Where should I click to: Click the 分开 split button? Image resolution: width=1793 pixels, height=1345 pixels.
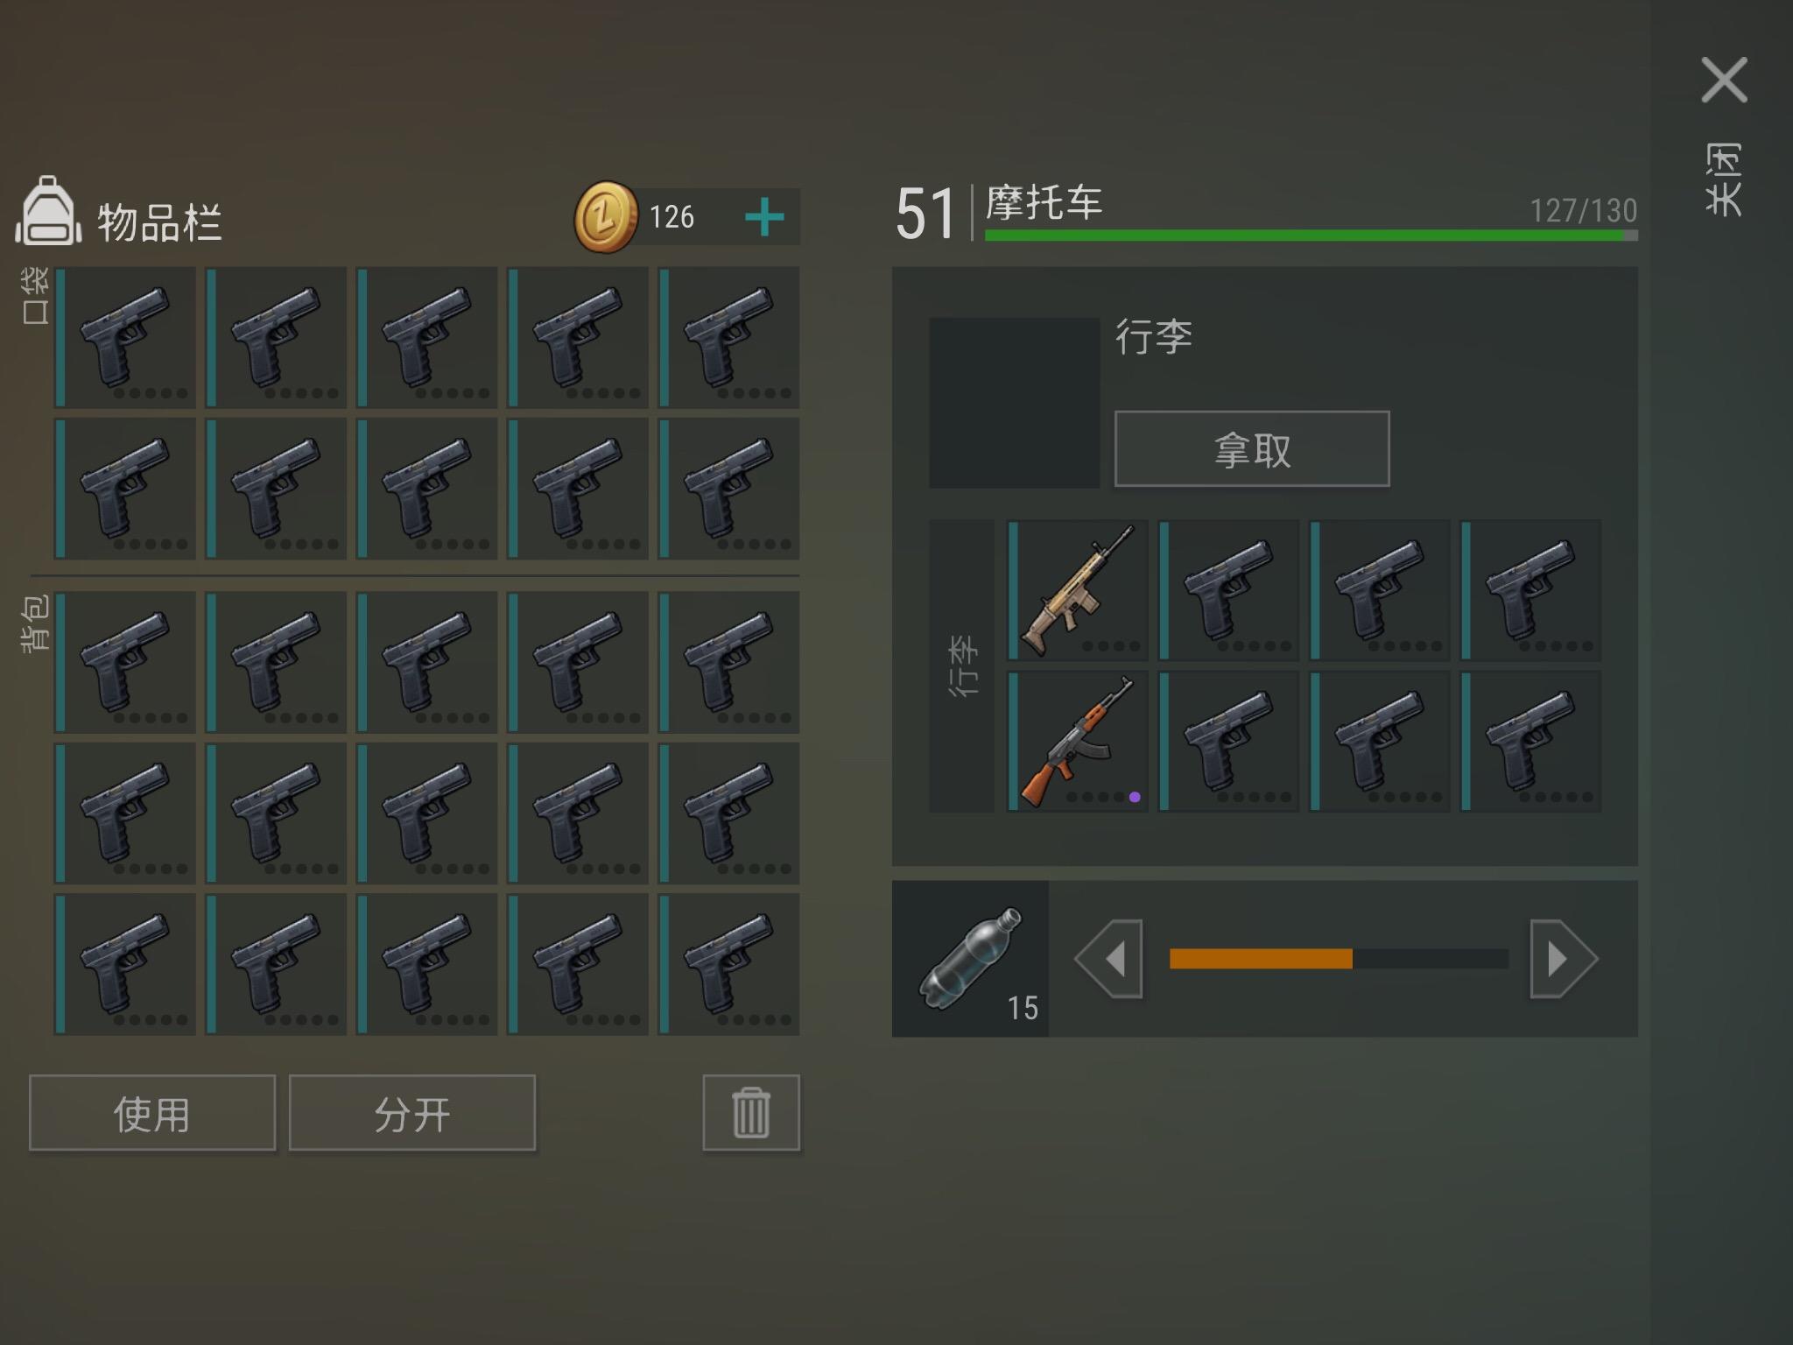pos(412,1113)
